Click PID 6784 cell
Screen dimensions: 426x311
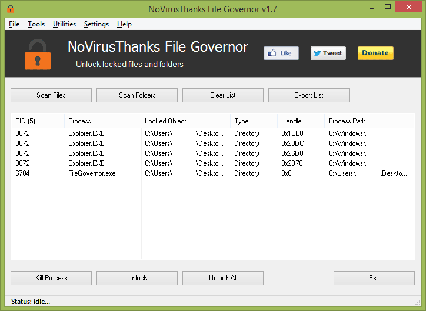pyautogui.click(x=22, y=173)
